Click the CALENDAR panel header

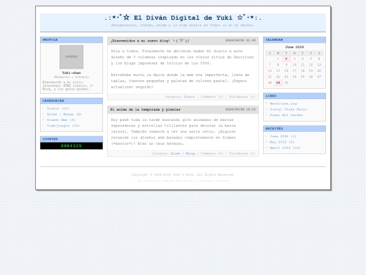coord(294,40)
